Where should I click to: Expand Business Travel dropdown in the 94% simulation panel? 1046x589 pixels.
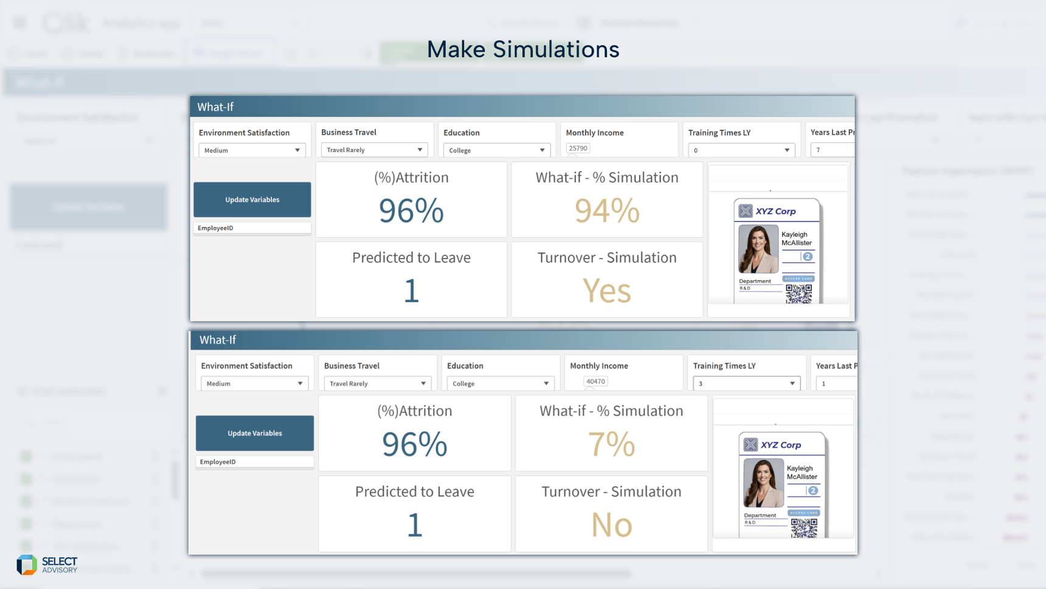coord(374,150)
